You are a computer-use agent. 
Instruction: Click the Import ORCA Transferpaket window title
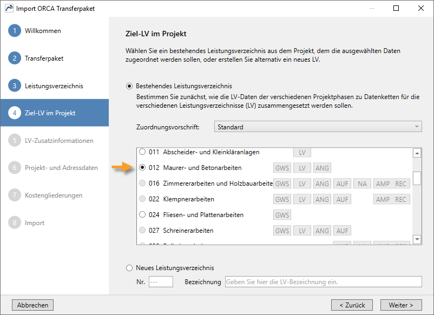[55, 9]
